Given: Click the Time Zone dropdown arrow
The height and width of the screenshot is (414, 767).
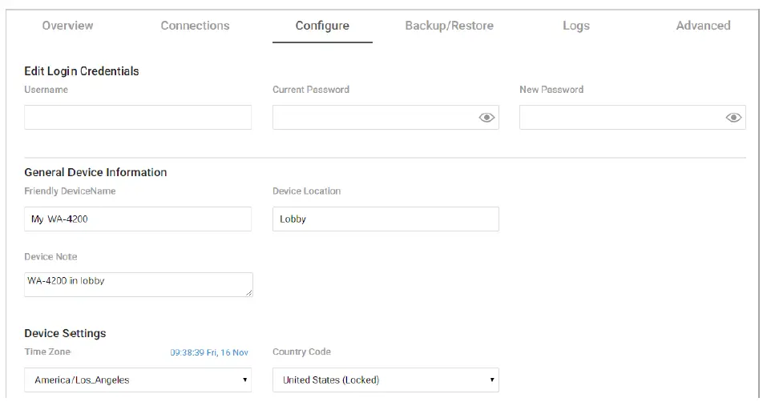Looking at the screenshot, I should point(244,380).
